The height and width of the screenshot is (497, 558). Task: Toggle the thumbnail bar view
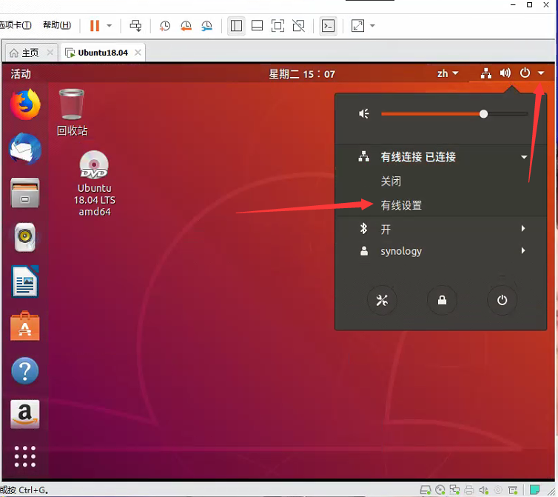pyautogui.click(x=257, y=26)
